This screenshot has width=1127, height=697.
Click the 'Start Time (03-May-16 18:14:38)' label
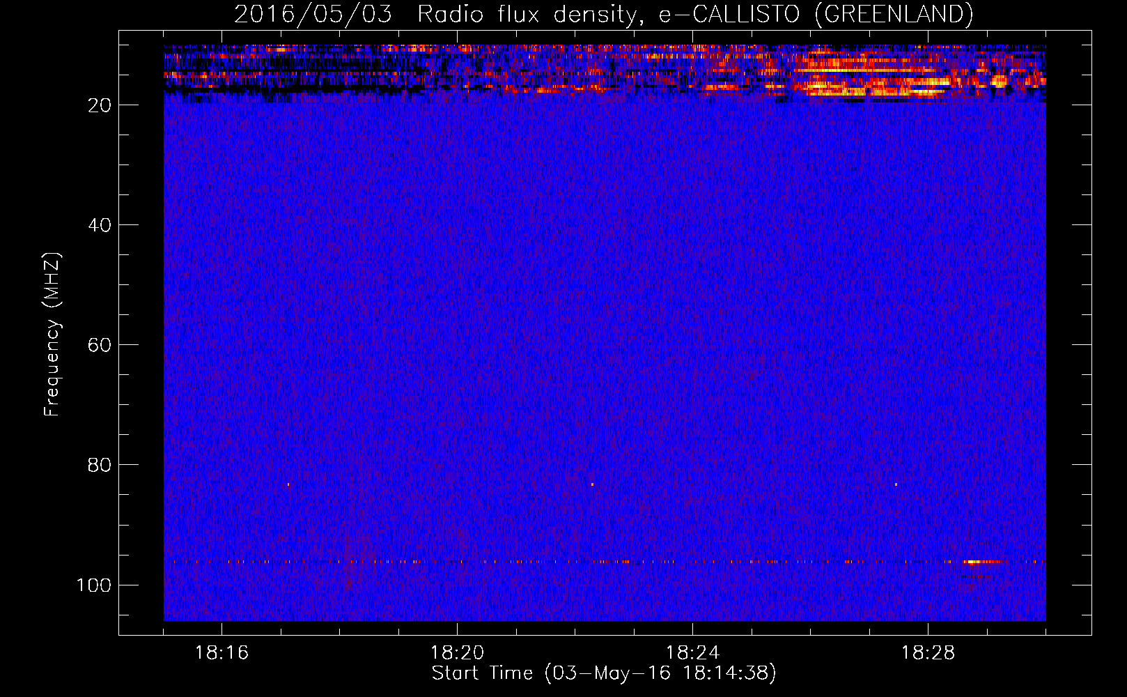[x=603, y=673]
